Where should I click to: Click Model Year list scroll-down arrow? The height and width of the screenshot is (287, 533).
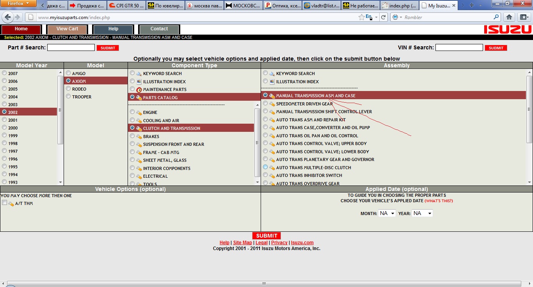(x=60, y=182)
